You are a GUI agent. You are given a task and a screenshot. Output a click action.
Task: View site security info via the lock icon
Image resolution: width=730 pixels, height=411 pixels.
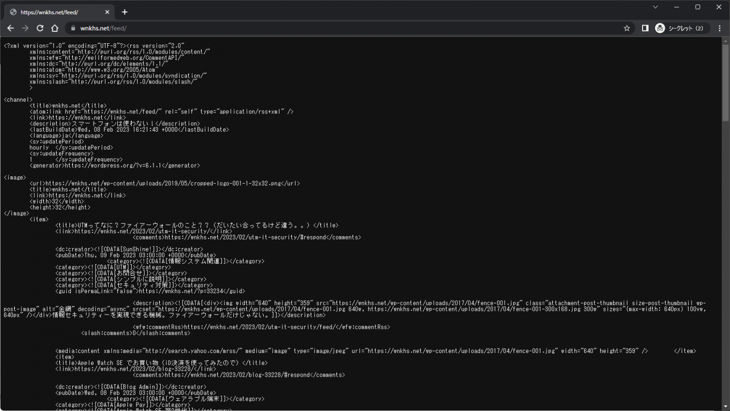point(73,28)
